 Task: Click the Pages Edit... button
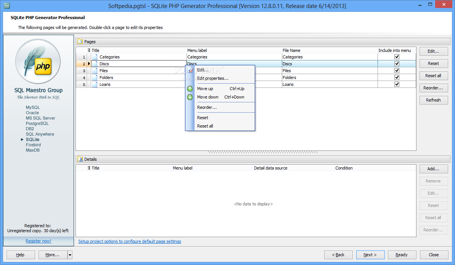[x=434, y=51]
